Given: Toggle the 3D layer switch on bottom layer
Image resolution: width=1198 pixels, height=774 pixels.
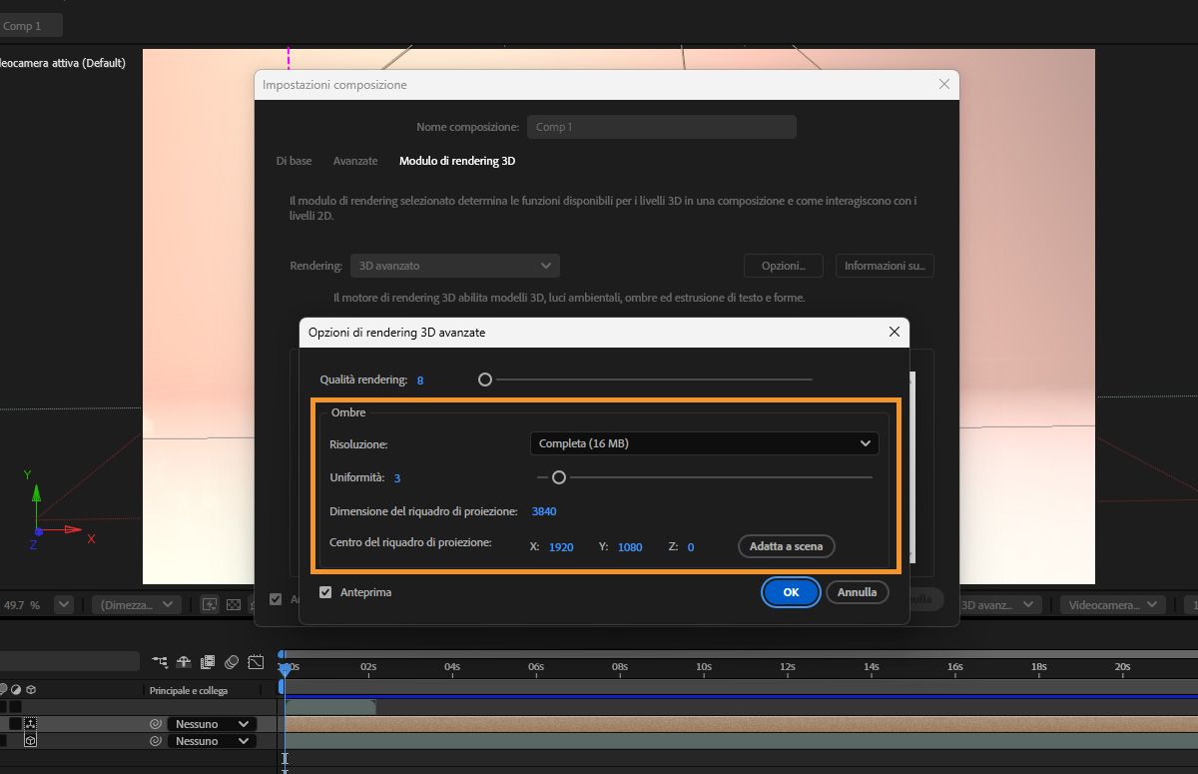Looking at the screenshot, I should click(30, 740).
